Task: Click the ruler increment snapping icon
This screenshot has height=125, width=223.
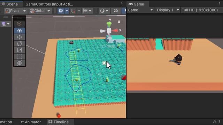Action: point(85,11)
